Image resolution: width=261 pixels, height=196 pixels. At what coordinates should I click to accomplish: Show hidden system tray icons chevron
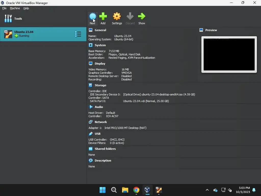(207, 190)
